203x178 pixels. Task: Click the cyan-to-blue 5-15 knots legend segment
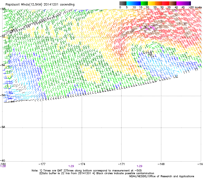[134, 3]
